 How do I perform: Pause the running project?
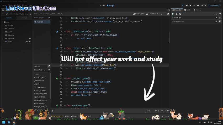pos(187,5)
